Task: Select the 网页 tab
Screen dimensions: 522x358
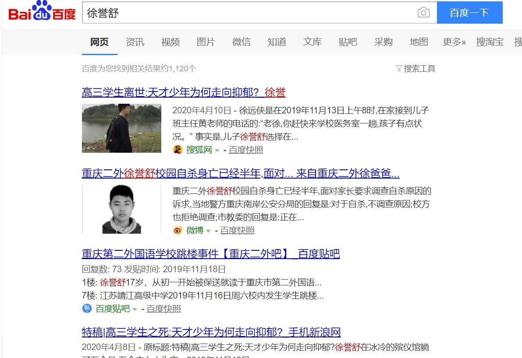Action: click(x=99, y=42)
